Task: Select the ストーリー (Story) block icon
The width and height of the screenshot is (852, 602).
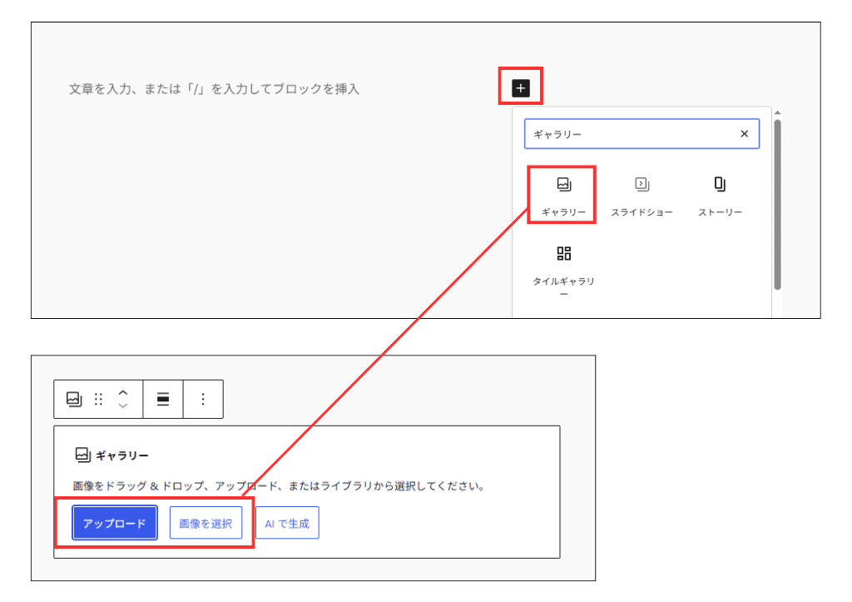Action: [719, 185]
